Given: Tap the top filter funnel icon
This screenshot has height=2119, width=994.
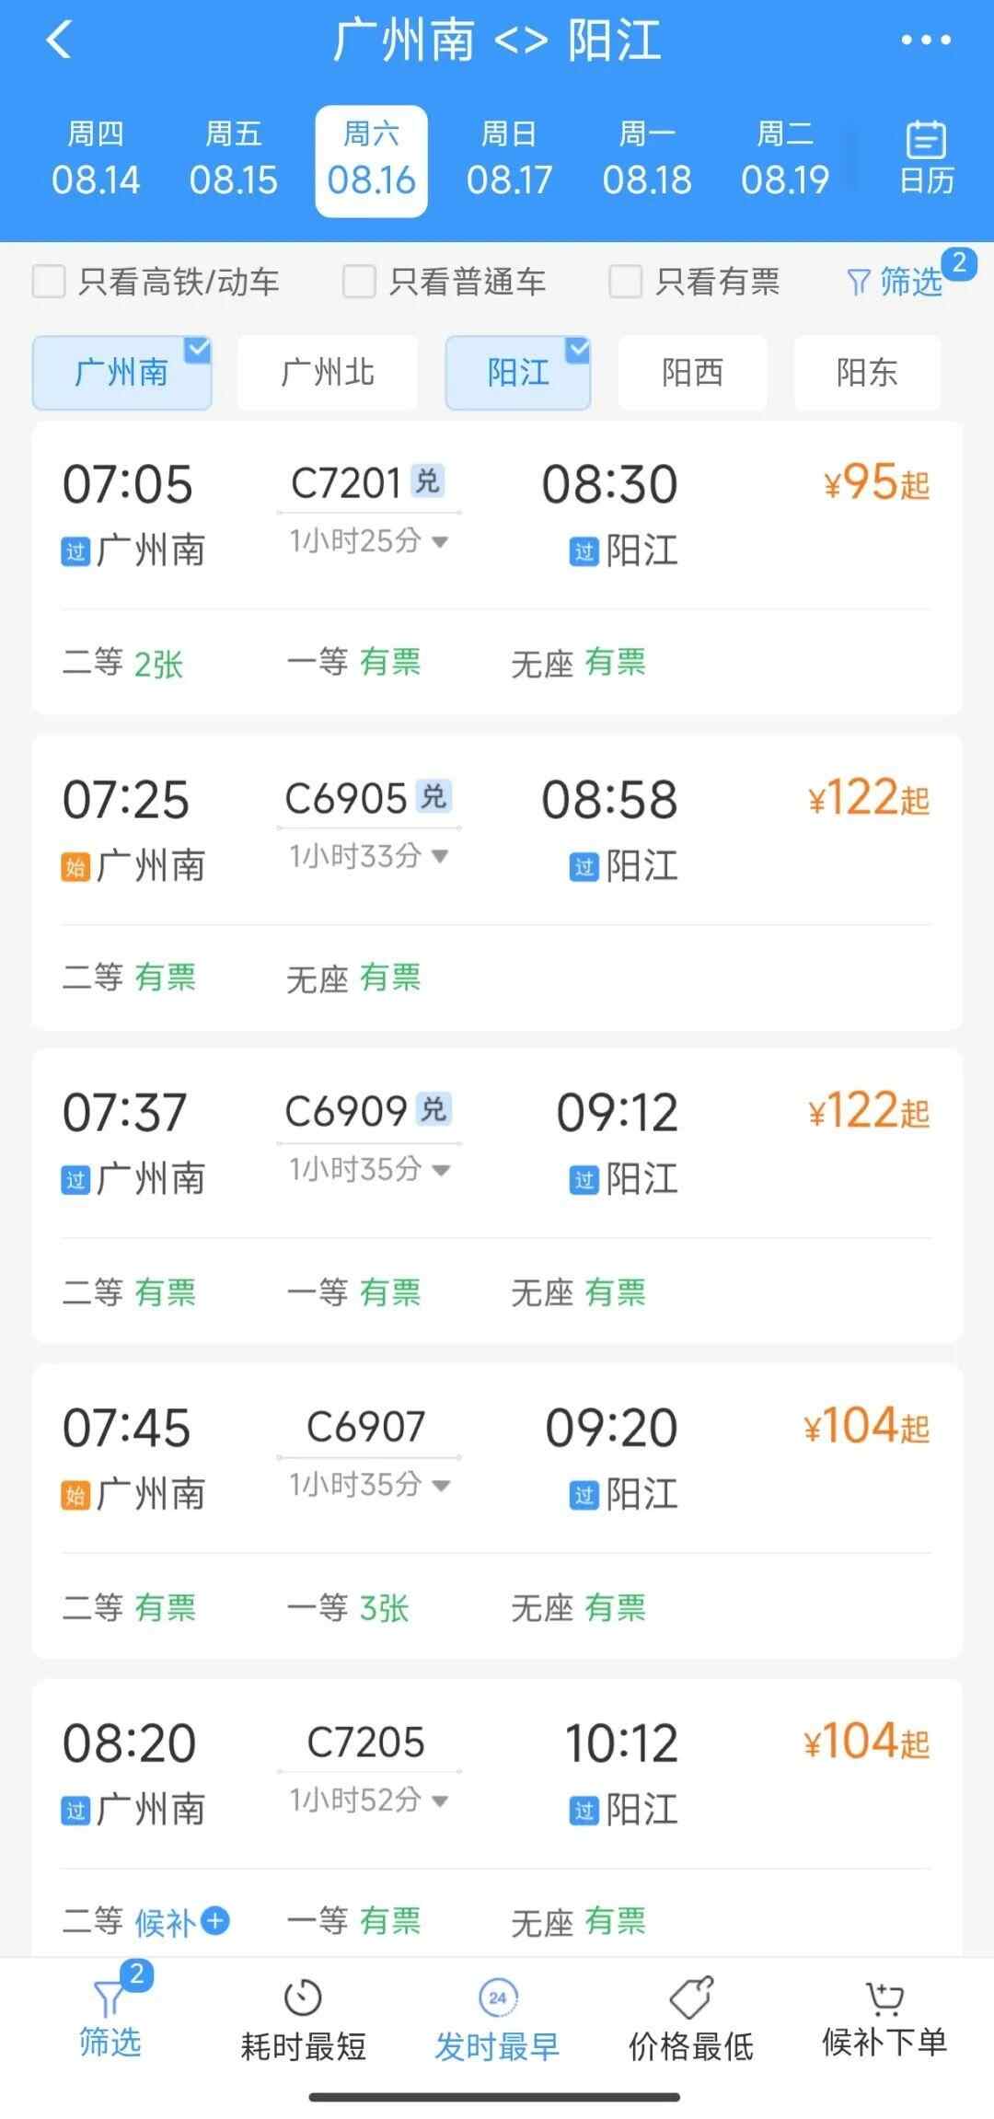Looking at the screenshot, I should (x=858, y=282).
